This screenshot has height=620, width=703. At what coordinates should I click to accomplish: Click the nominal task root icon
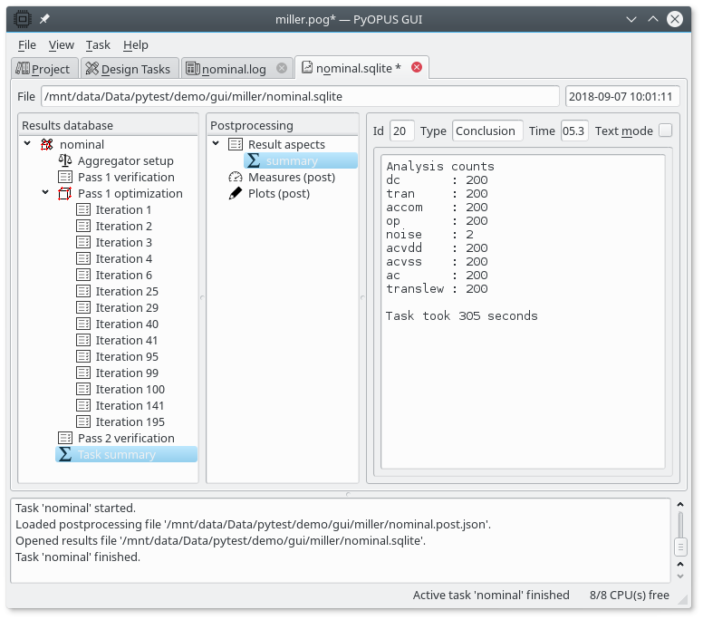pyautogui.click(x=47, y=144)
